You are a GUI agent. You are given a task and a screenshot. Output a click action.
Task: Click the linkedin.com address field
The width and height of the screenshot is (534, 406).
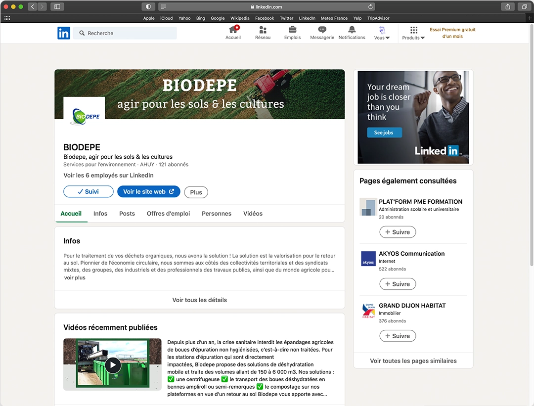[267, 6]
